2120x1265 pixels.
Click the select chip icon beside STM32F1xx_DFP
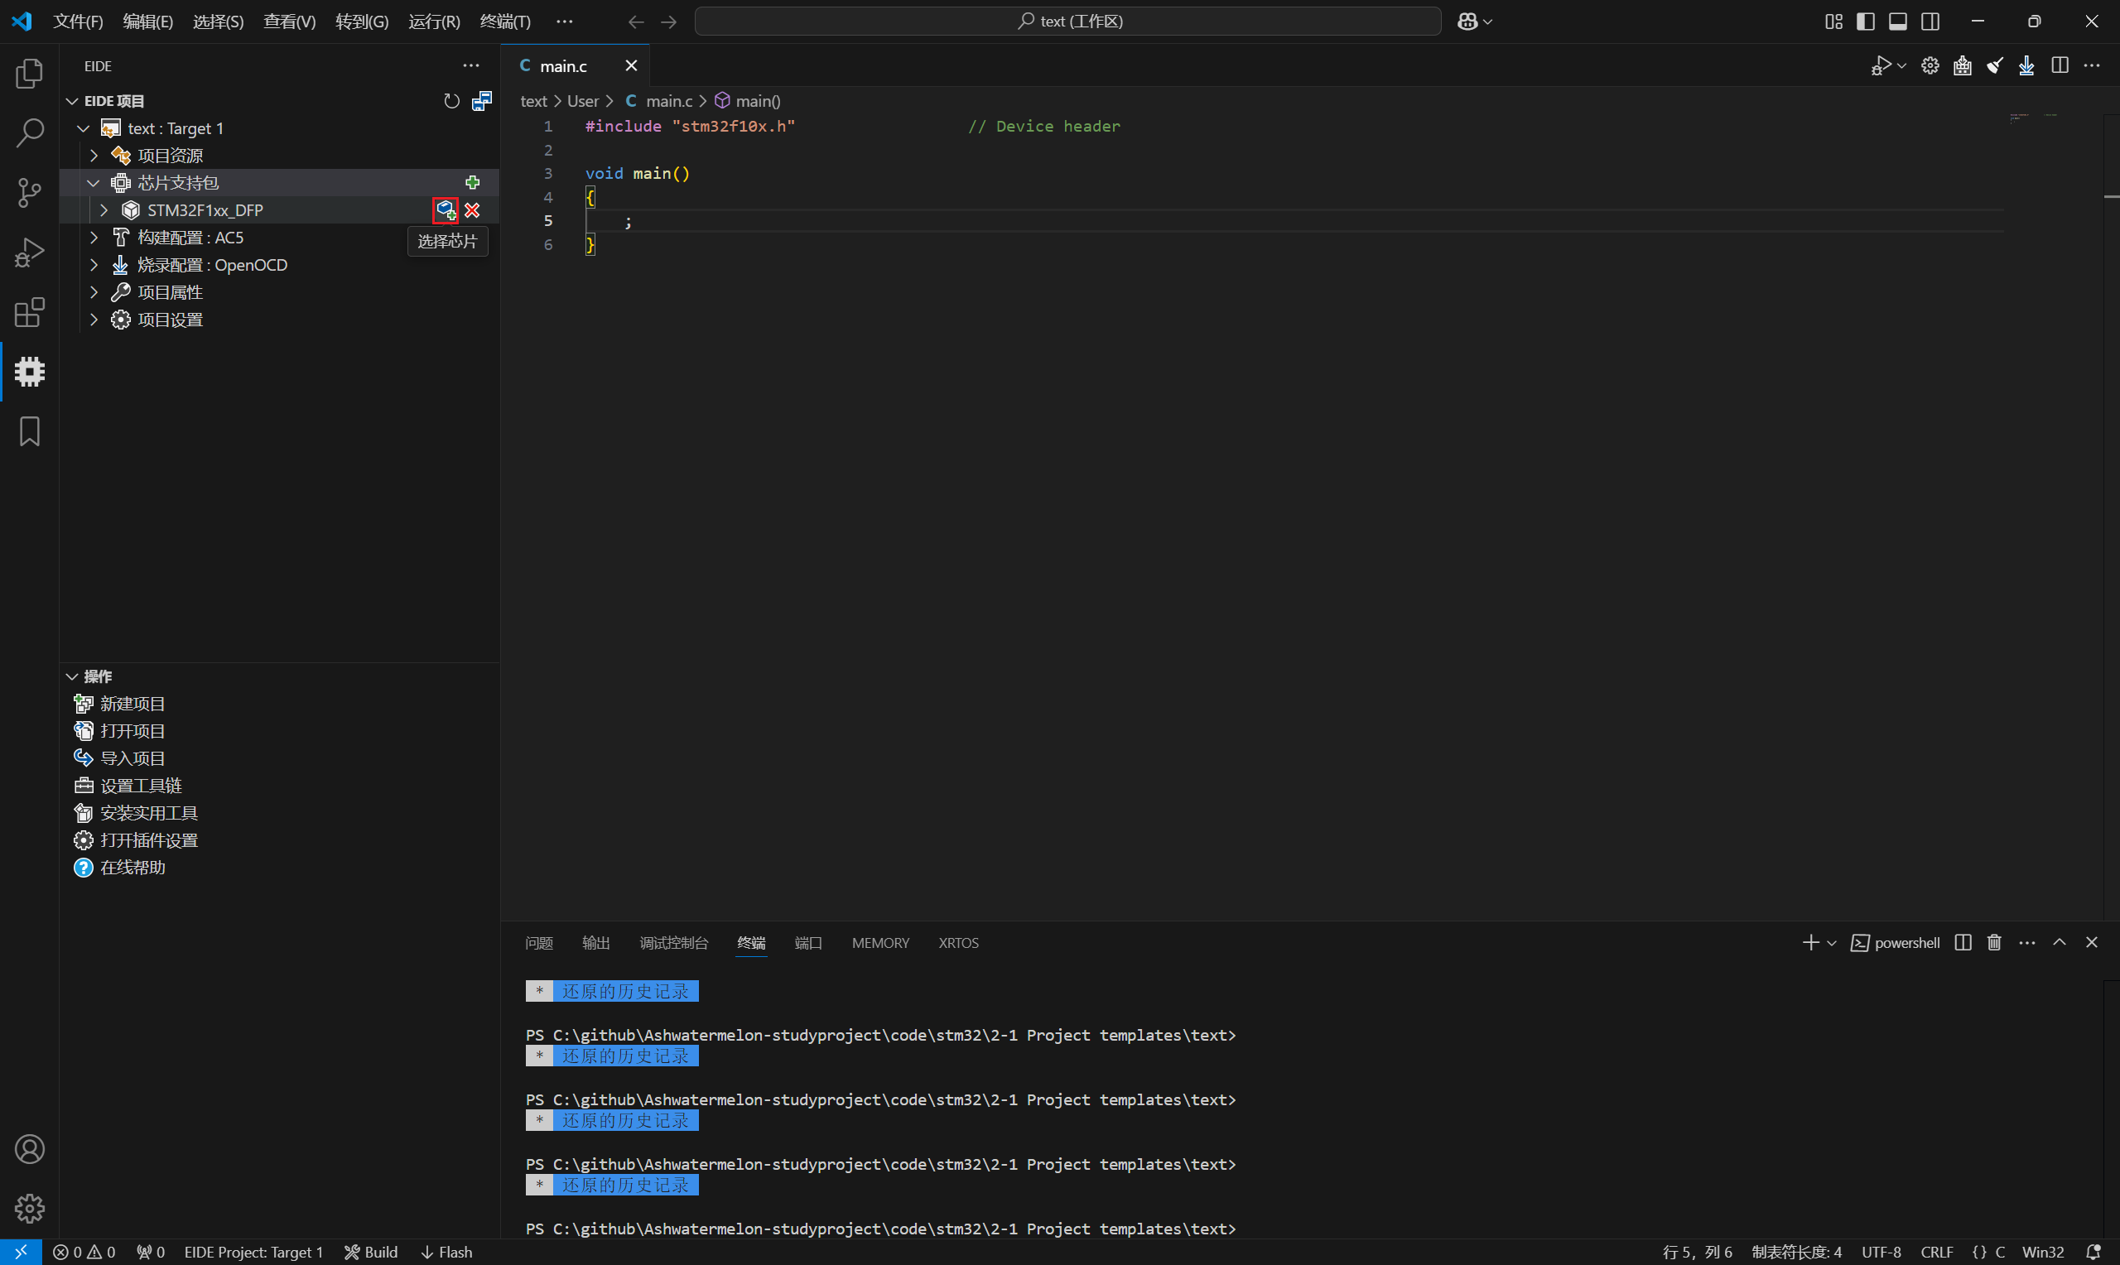point(445,209)
